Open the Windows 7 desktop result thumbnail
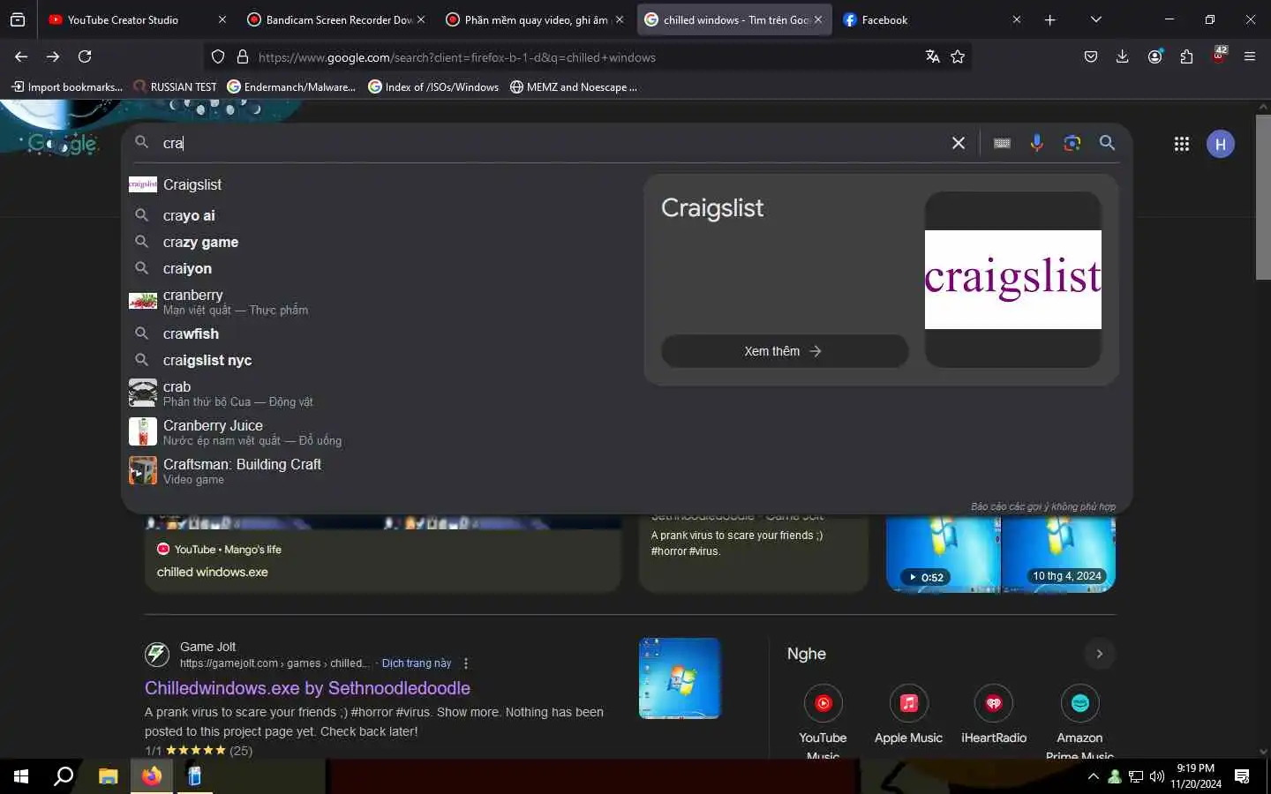 (680, 678)
